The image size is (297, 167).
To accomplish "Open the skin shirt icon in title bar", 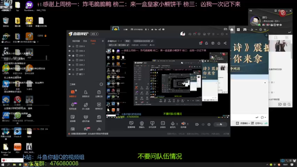I will click(x=209, y=34).
